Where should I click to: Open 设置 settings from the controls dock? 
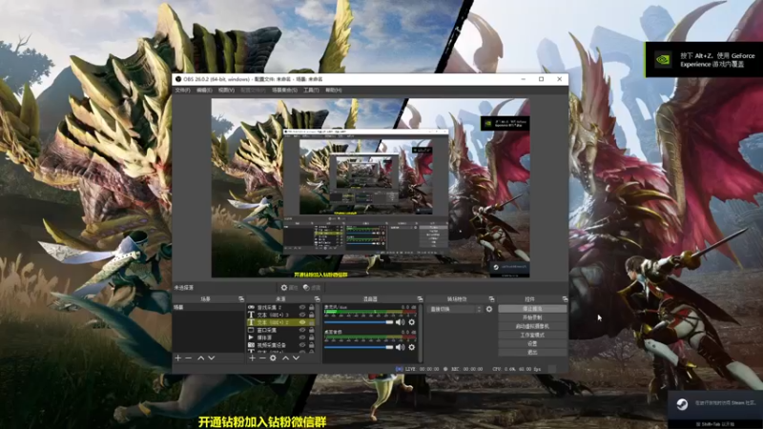click(x=532, y=343)
